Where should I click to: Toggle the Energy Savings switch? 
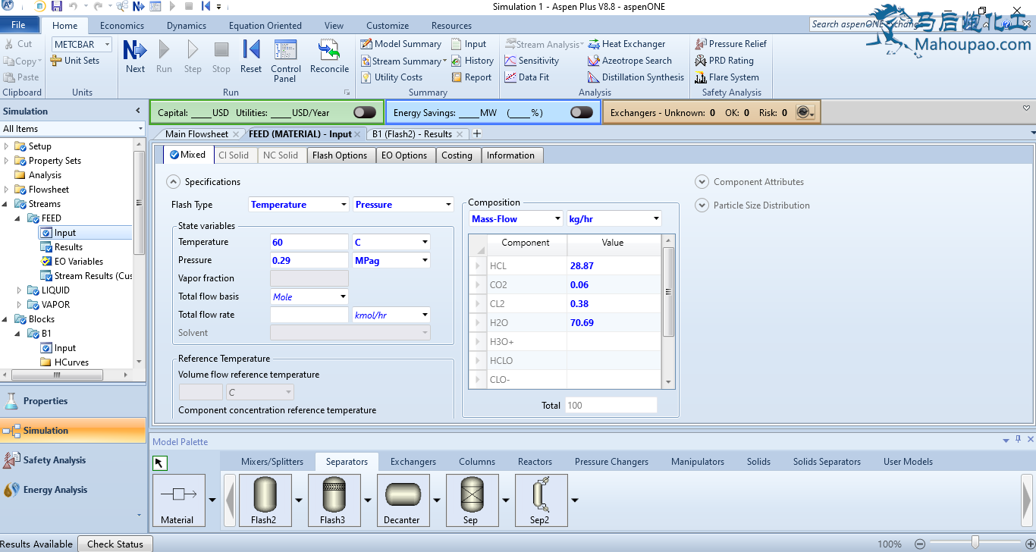(x=581, y=113)
